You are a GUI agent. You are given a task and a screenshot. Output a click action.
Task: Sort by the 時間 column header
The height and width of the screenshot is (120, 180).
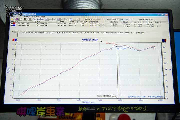click(x=72, y=22)
